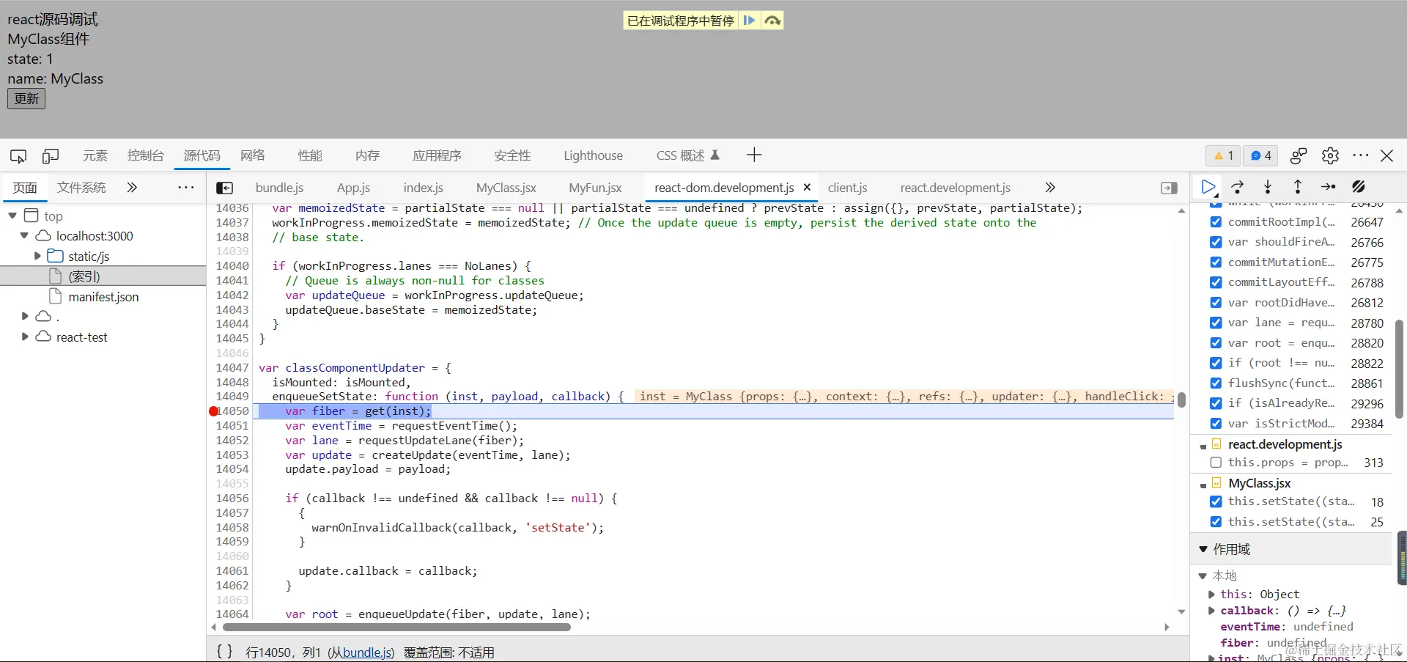Click the code editor horizontal scrollbar

396,627
